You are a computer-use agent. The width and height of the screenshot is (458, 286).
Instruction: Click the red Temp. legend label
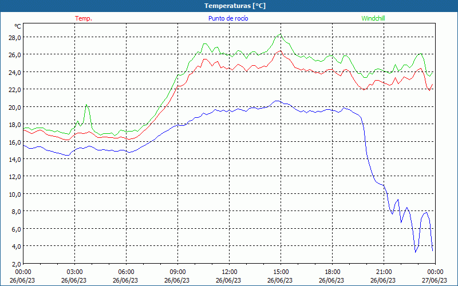84,18
